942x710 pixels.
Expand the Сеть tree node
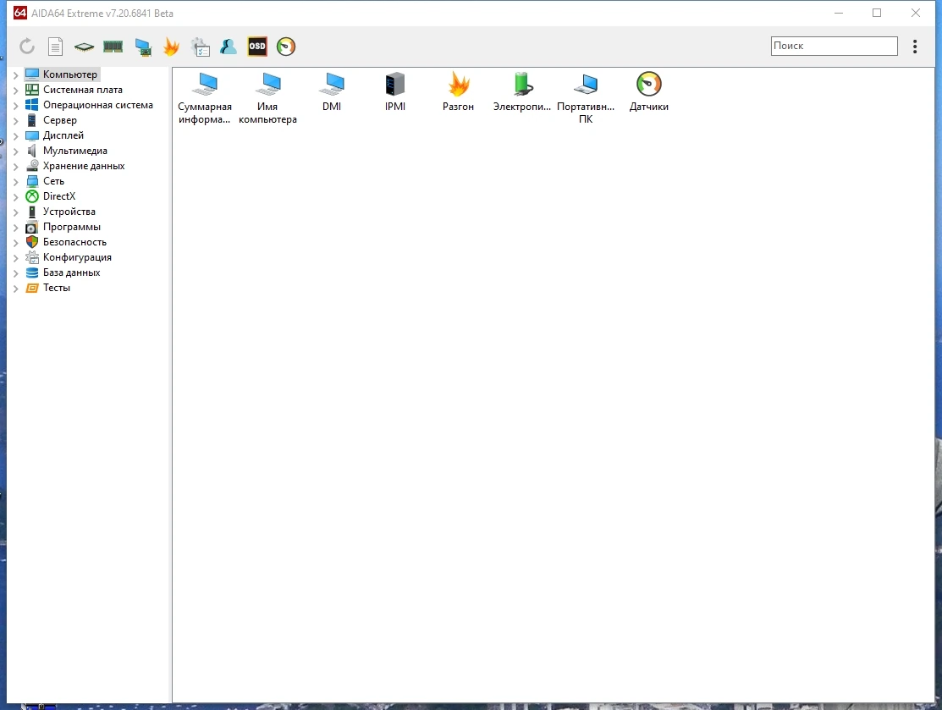pyautogui.click(x=15, y=181)
